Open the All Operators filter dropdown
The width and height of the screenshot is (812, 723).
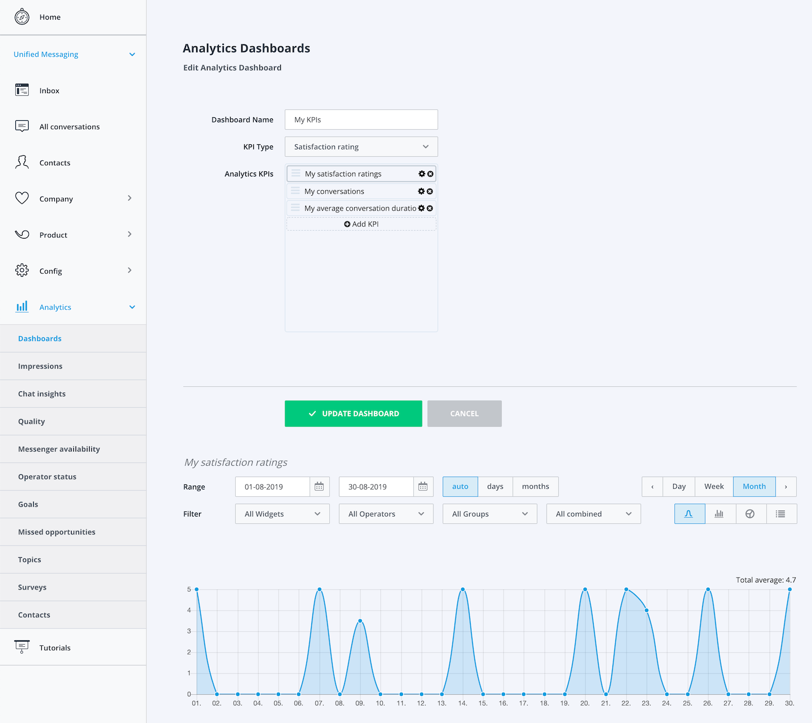[386, 514]
